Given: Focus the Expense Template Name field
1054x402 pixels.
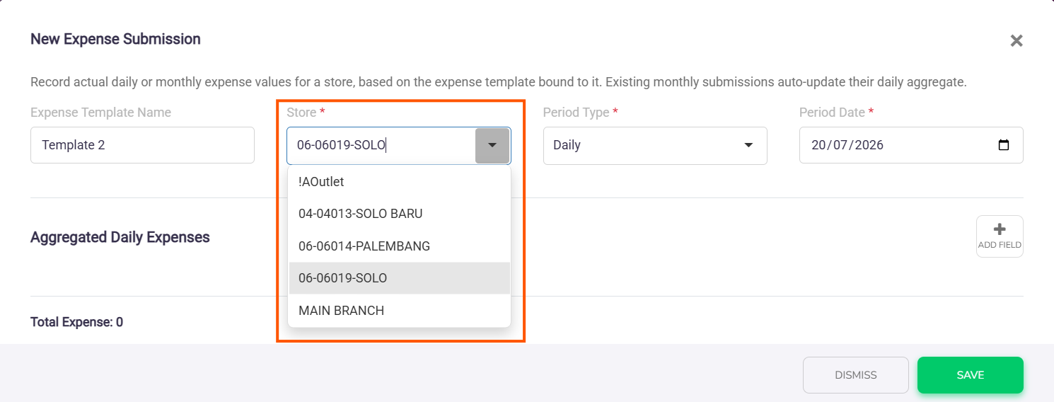Looking at the screenshot, I should tap(142, 145).
